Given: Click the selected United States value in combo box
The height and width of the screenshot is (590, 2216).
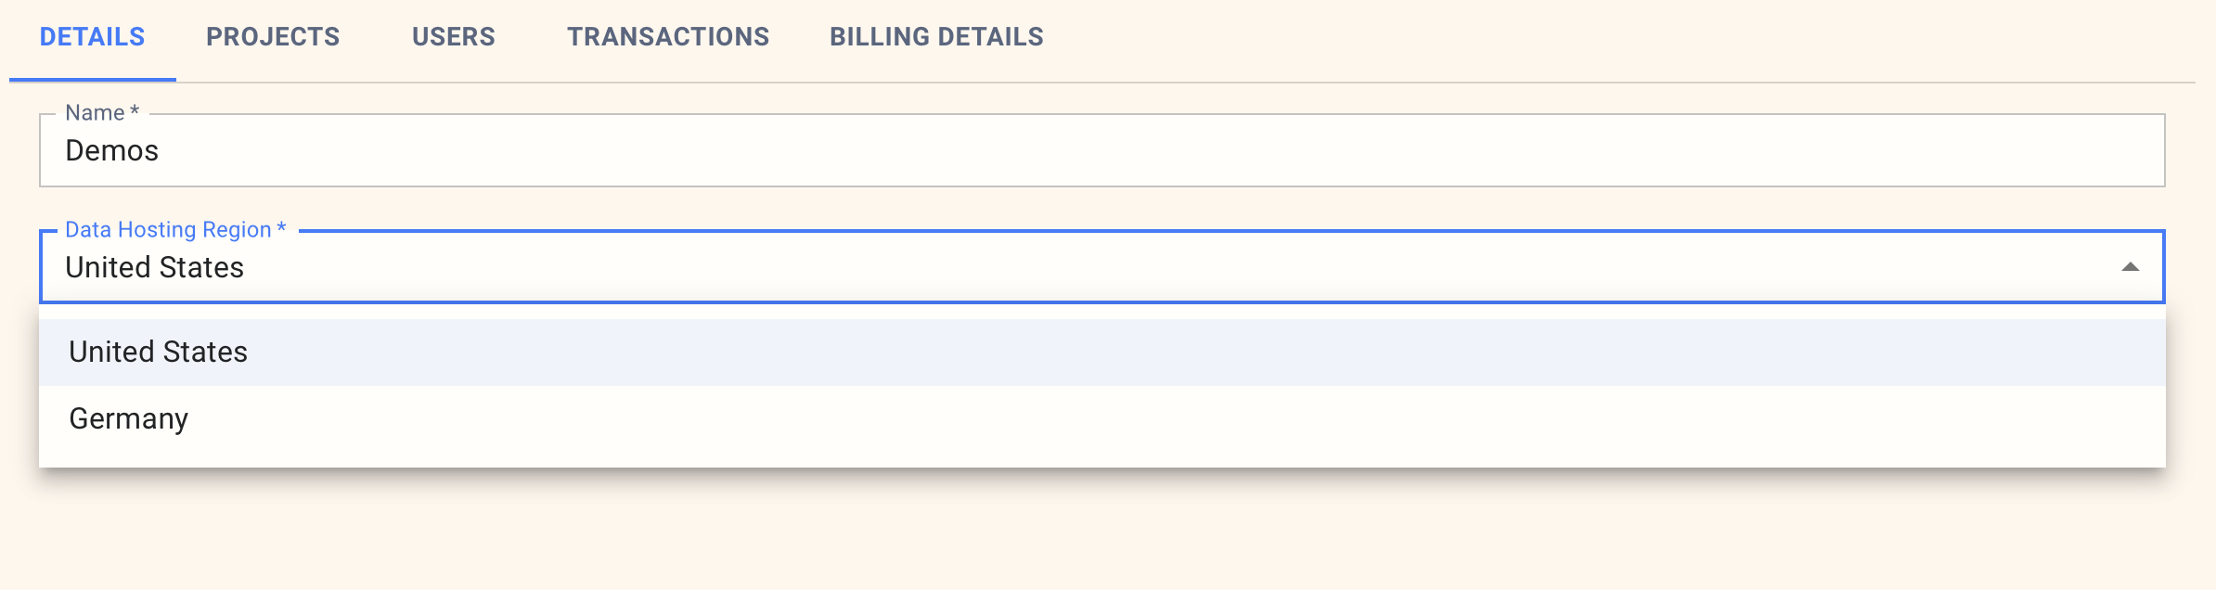Looking at the screenshot, I should [x=155, y=268].
